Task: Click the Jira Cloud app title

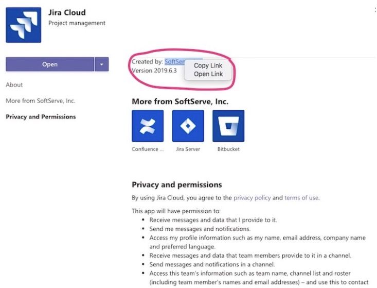Action: (67, 12)
